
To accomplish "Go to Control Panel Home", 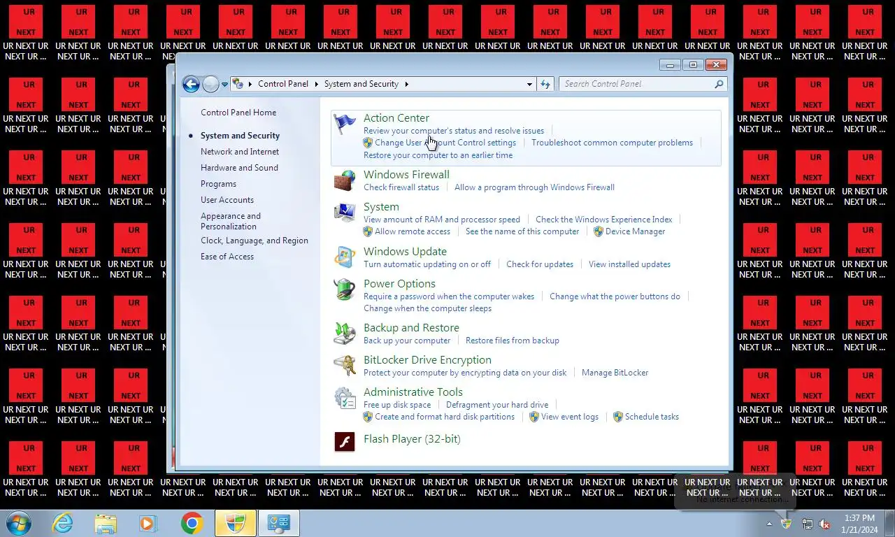I will click(238, 113).
